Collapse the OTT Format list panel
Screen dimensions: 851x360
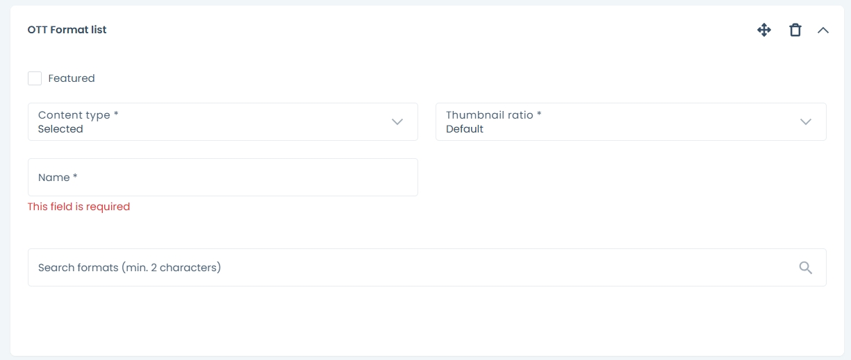(x=823, y=30)
